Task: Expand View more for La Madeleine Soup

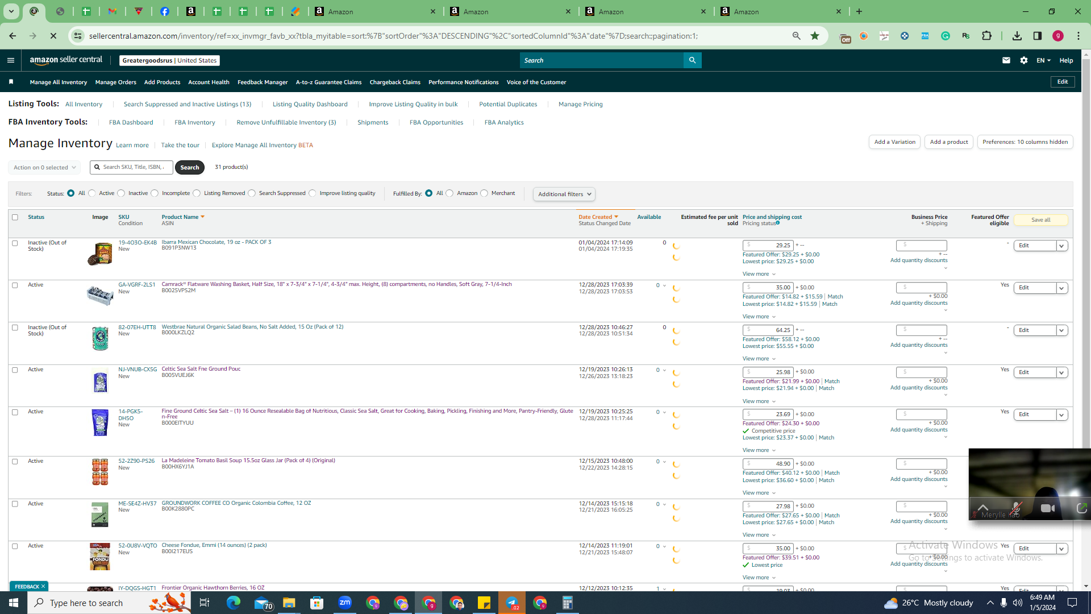Action: (759, 493)
